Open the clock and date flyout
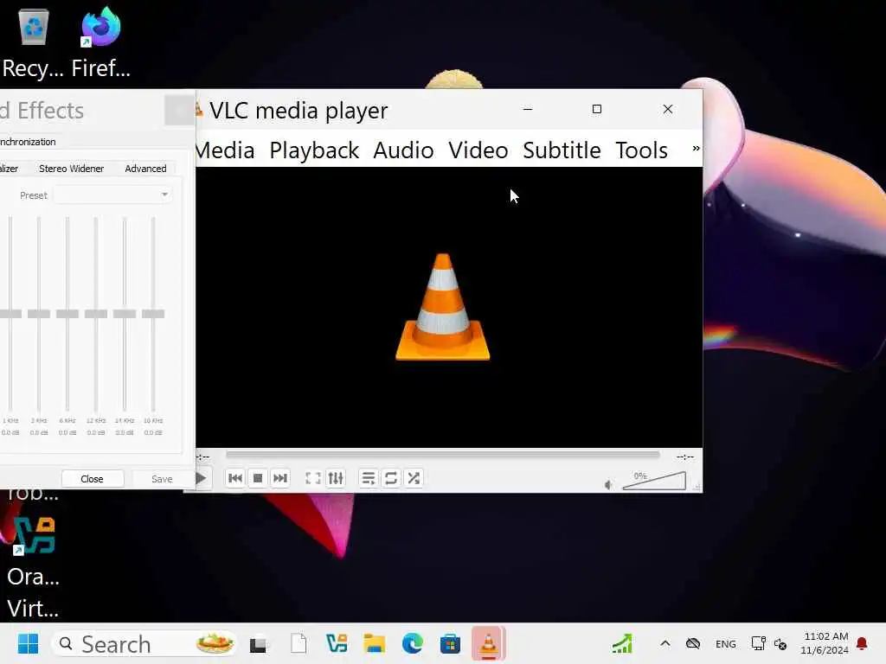The width and height of the screenshot is (886, 664). click(825, 643)
